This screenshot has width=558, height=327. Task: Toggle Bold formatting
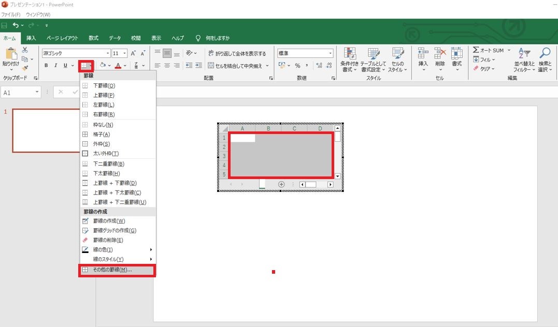pos(46,65)
